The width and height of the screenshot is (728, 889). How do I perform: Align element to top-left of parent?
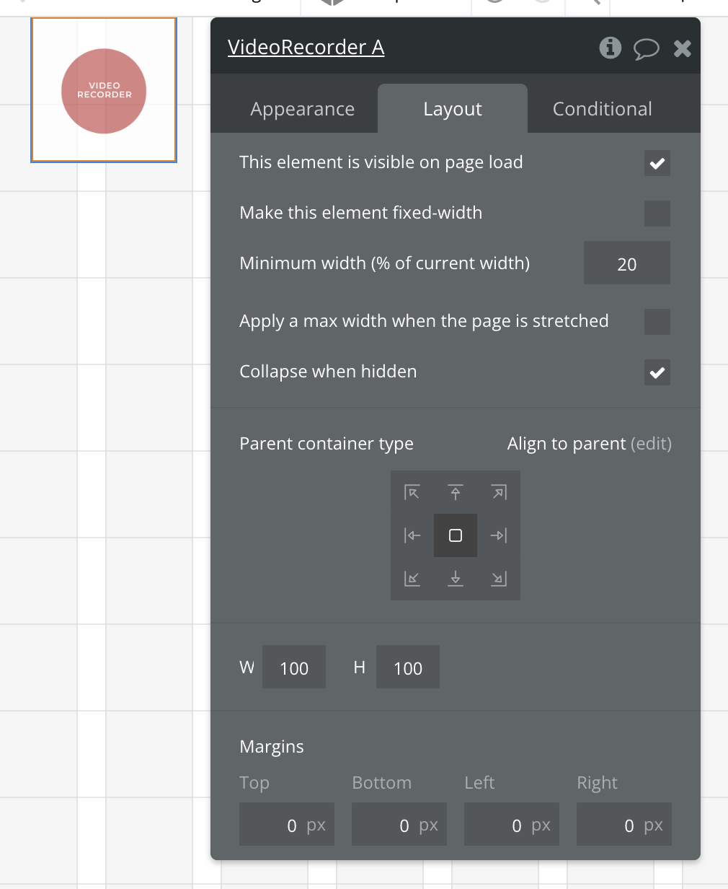(x=412, y=492)
